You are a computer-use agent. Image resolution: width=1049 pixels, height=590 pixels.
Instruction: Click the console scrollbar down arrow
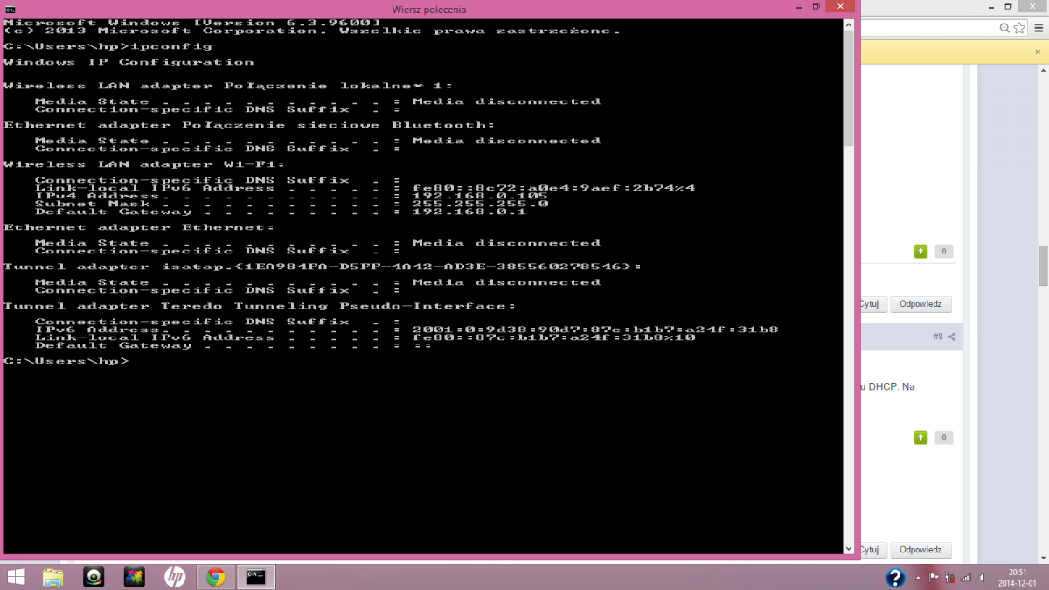[x=848, y=547]
